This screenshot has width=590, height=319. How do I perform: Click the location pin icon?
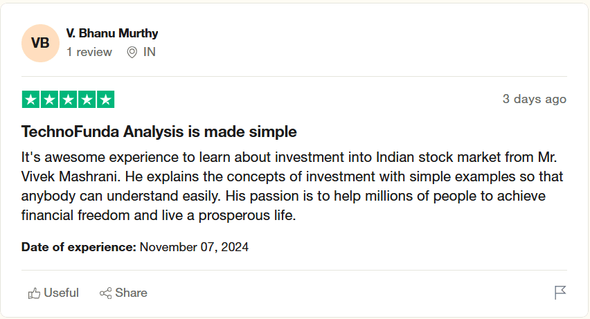click(132, 53)
